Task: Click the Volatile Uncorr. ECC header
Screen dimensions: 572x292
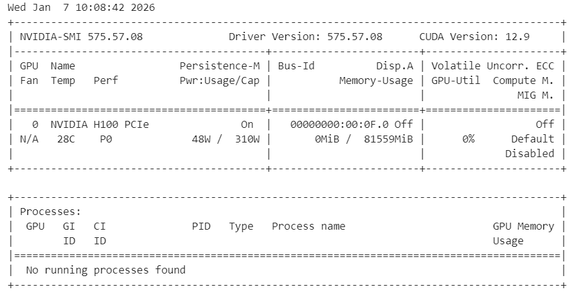Action: click(492, 66)
